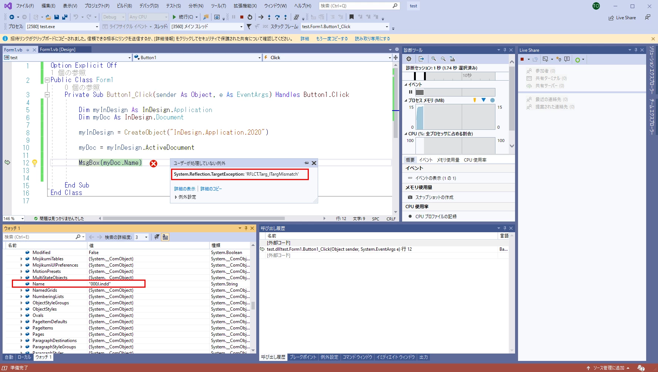Pin the unhandled exception popup
Screen dimensions: 658x372
coord(306,163)
